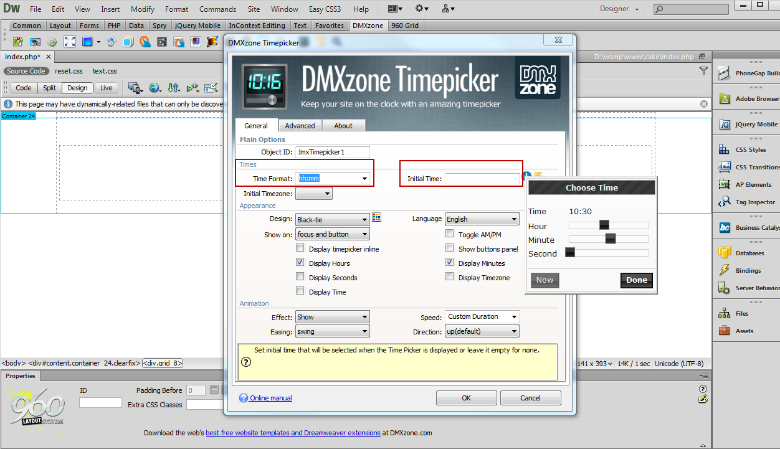Viewport: 780px width, 449px height.
Task: Click the Hour slider handle
Action: coord(604,225)
